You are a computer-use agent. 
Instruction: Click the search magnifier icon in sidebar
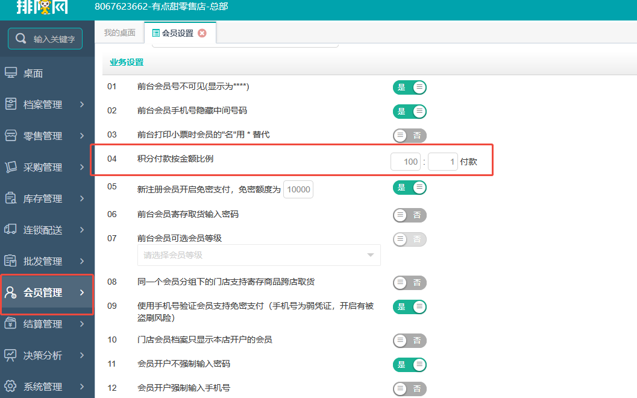coord(20,39)
